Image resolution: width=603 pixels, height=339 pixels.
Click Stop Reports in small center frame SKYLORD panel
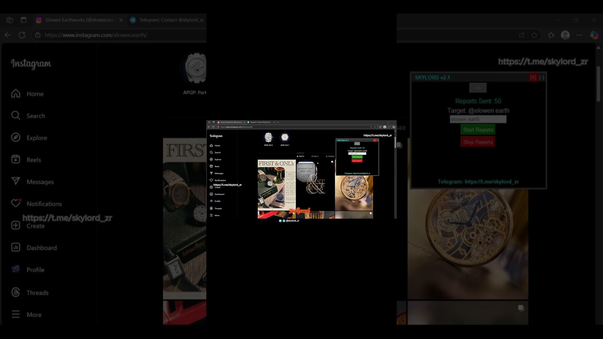point(357,161)
